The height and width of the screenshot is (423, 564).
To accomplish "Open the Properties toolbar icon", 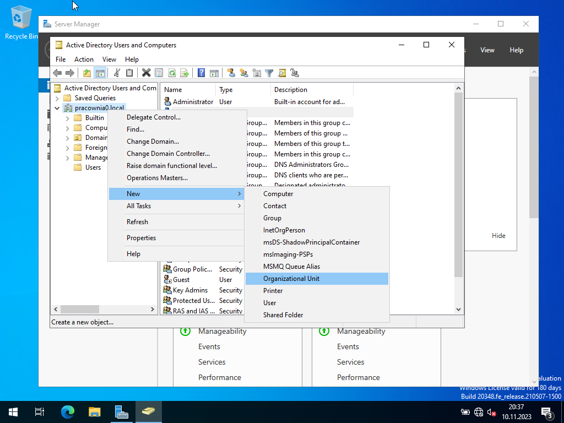I will click(x=159, y=73).
